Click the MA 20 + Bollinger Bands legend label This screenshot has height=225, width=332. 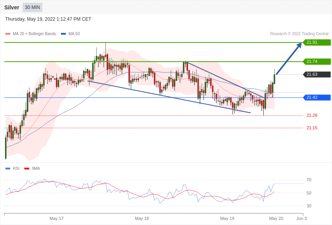[34, 34]
